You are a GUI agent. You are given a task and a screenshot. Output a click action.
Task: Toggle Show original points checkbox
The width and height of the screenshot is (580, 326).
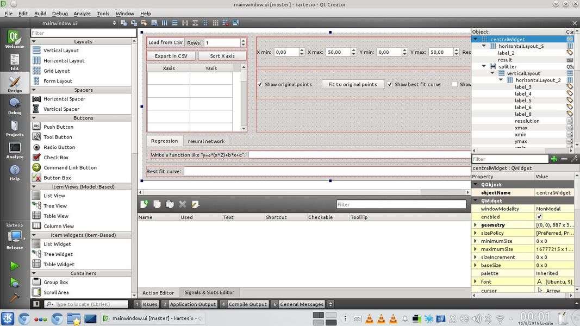pos(260,85)
